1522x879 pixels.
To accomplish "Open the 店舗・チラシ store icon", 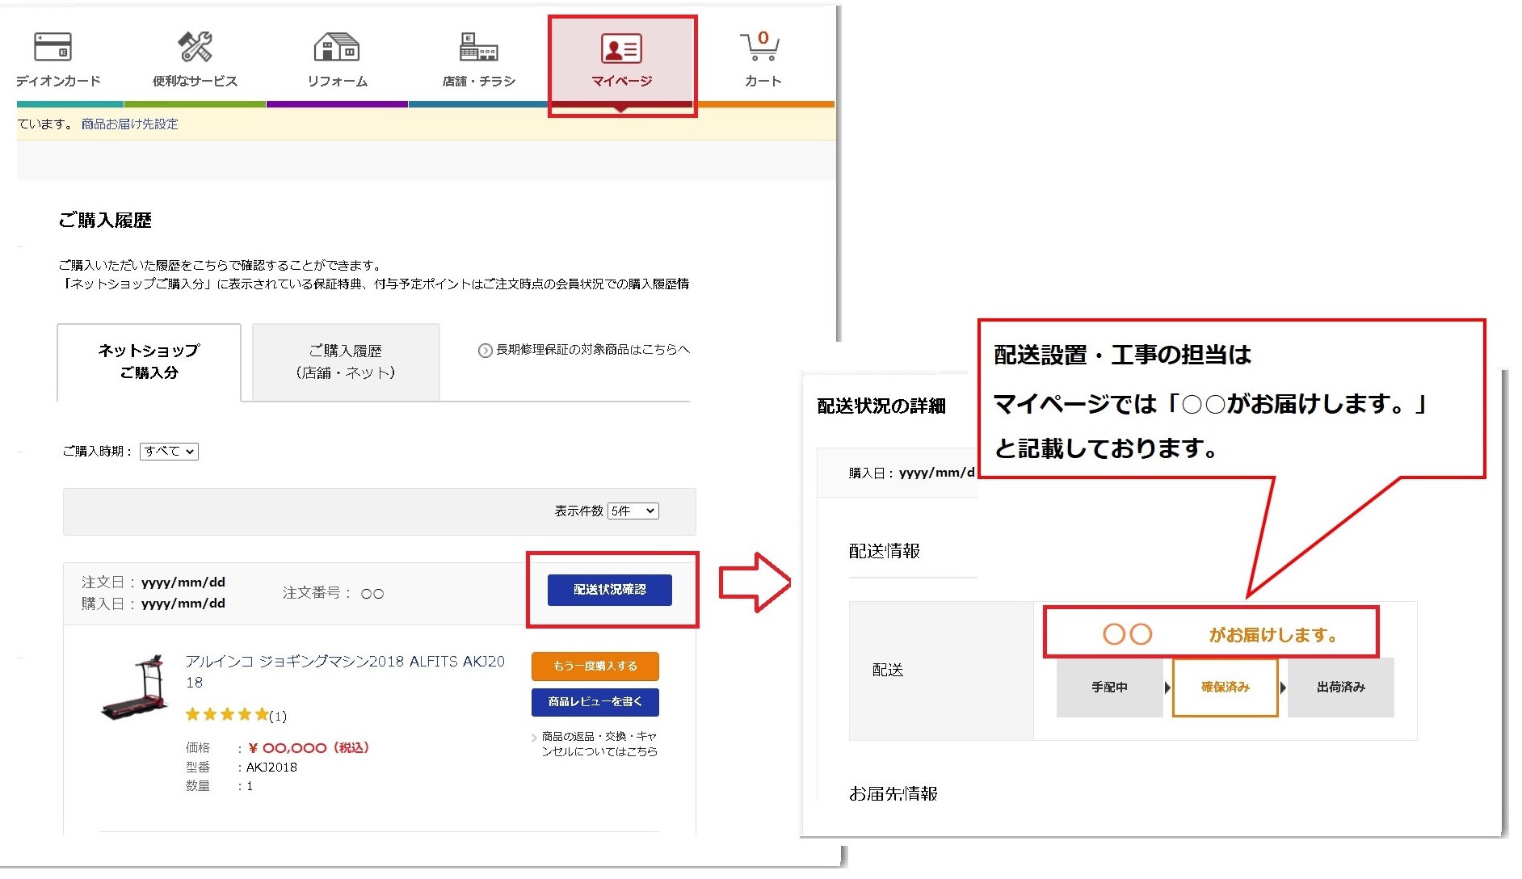I will 476,47.
